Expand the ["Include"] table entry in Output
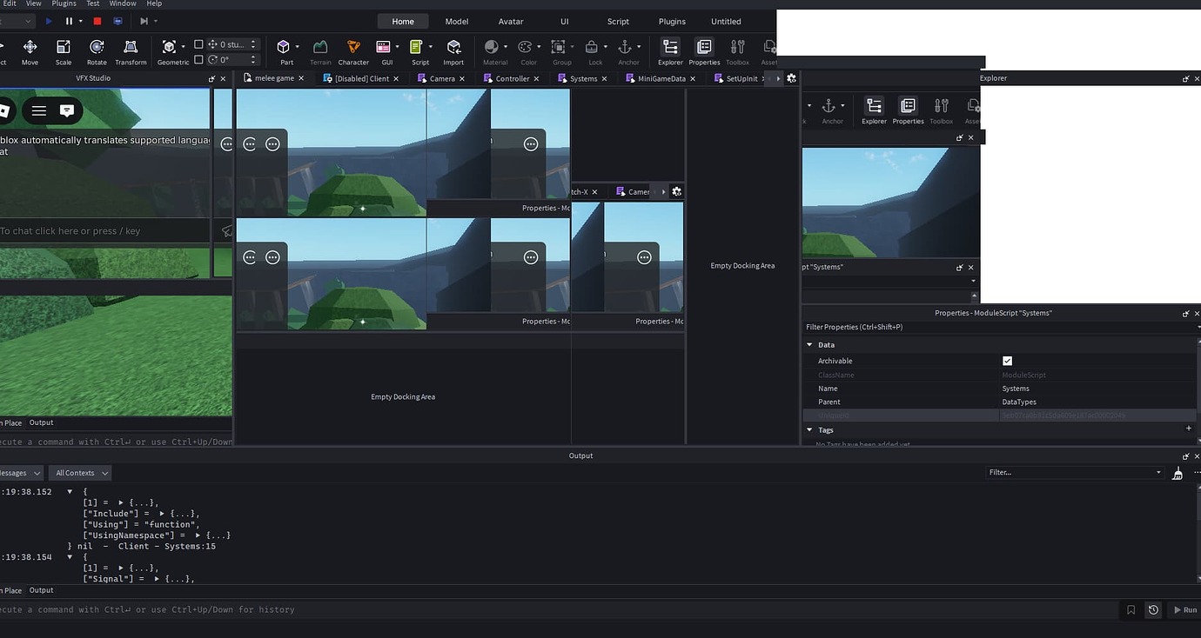Viewport: 1201px width, 638px height. [162, 514]
